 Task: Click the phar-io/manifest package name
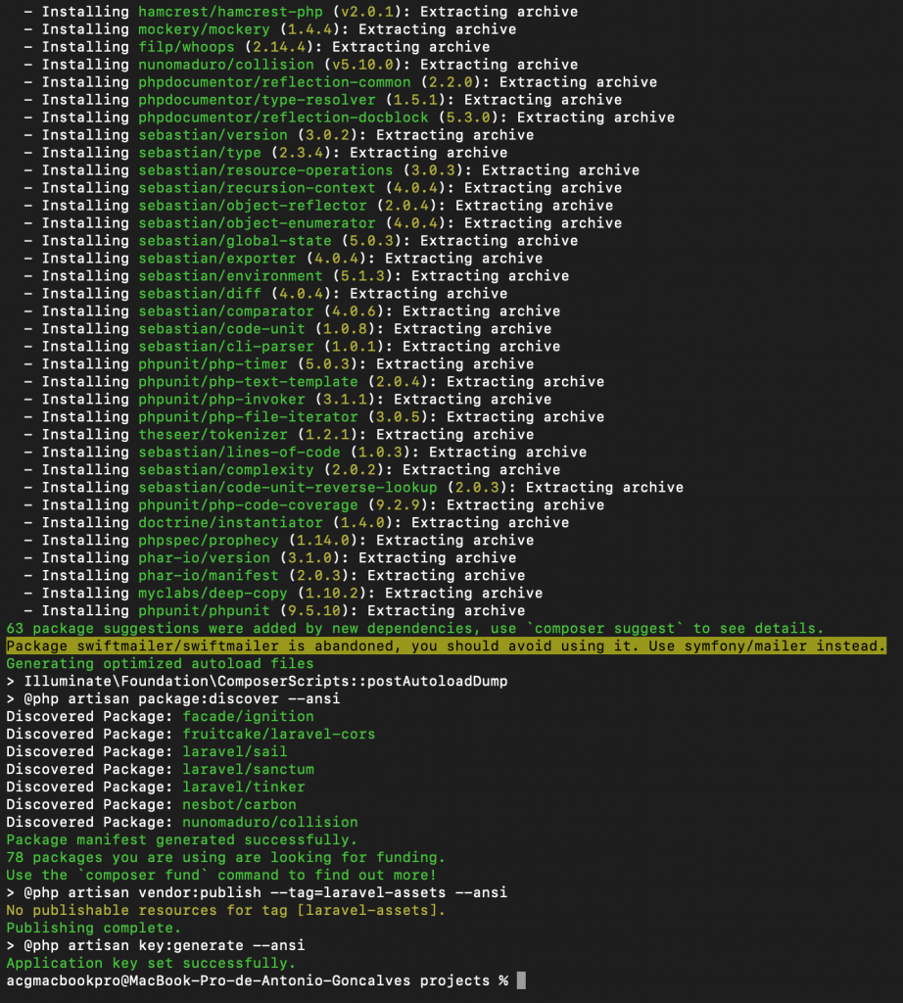(209, 575)
